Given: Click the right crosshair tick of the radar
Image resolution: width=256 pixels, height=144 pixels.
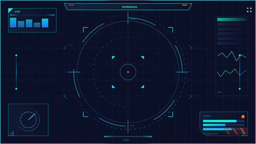Looking at the screenshot, I should [182, 72].
